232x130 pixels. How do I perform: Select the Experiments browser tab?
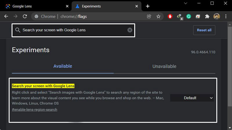(x=106, y=6)
